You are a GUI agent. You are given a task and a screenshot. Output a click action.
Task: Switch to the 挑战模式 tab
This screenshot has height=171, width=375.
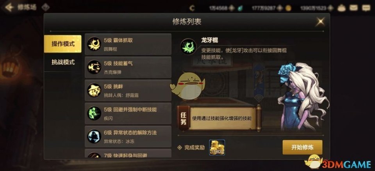click(62, 62)
